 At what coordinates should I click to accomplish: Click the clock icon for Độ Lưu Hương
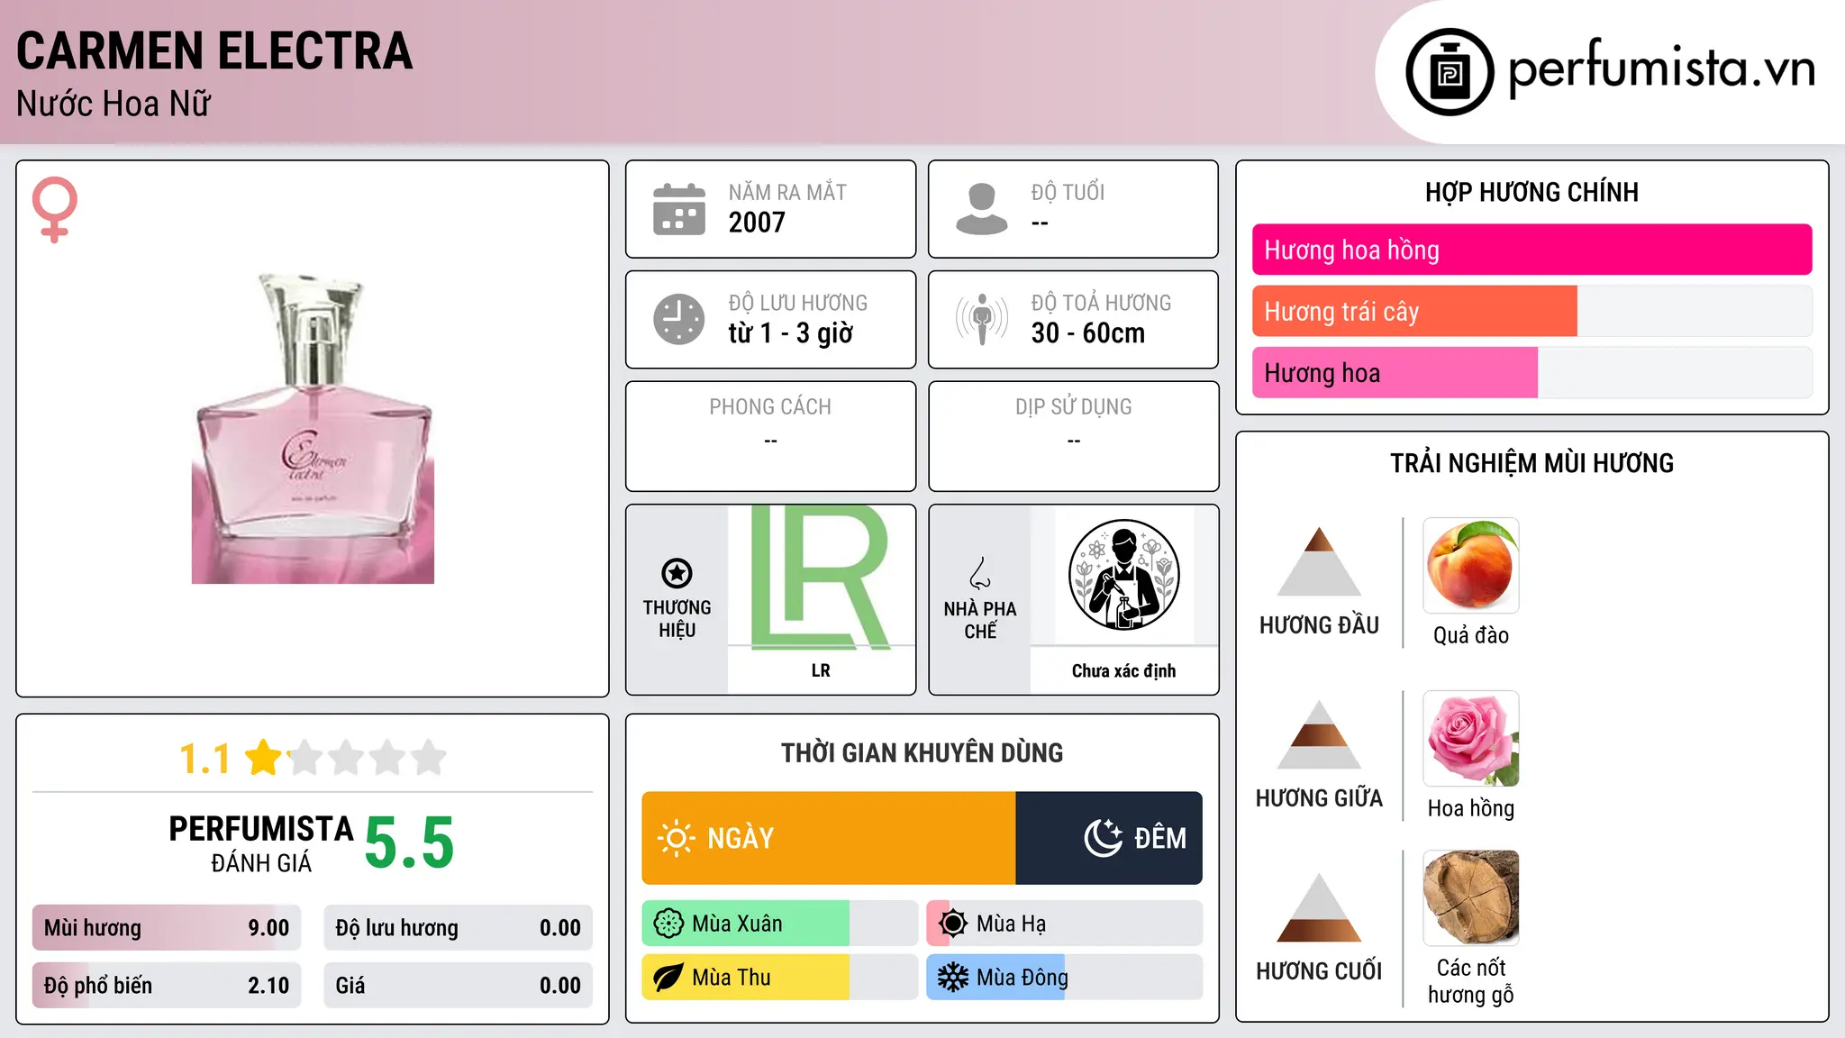point(679,319)
